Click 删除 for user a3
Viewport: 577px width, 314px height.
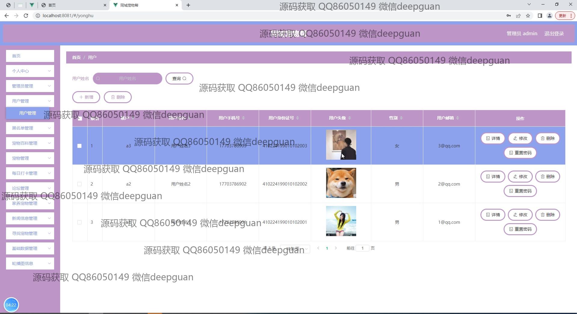click(x=548, y=138)
